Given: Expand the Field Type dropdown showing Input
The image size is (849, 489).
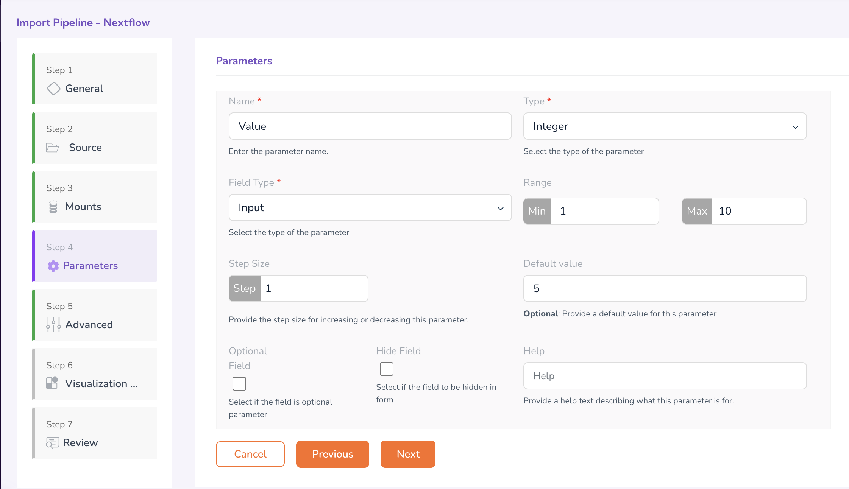Looking at the screenshot, I should (370, 208).
